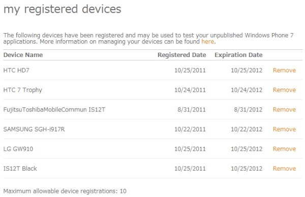
Task: Remove the LG GW910 device
Action: point(284,149)
